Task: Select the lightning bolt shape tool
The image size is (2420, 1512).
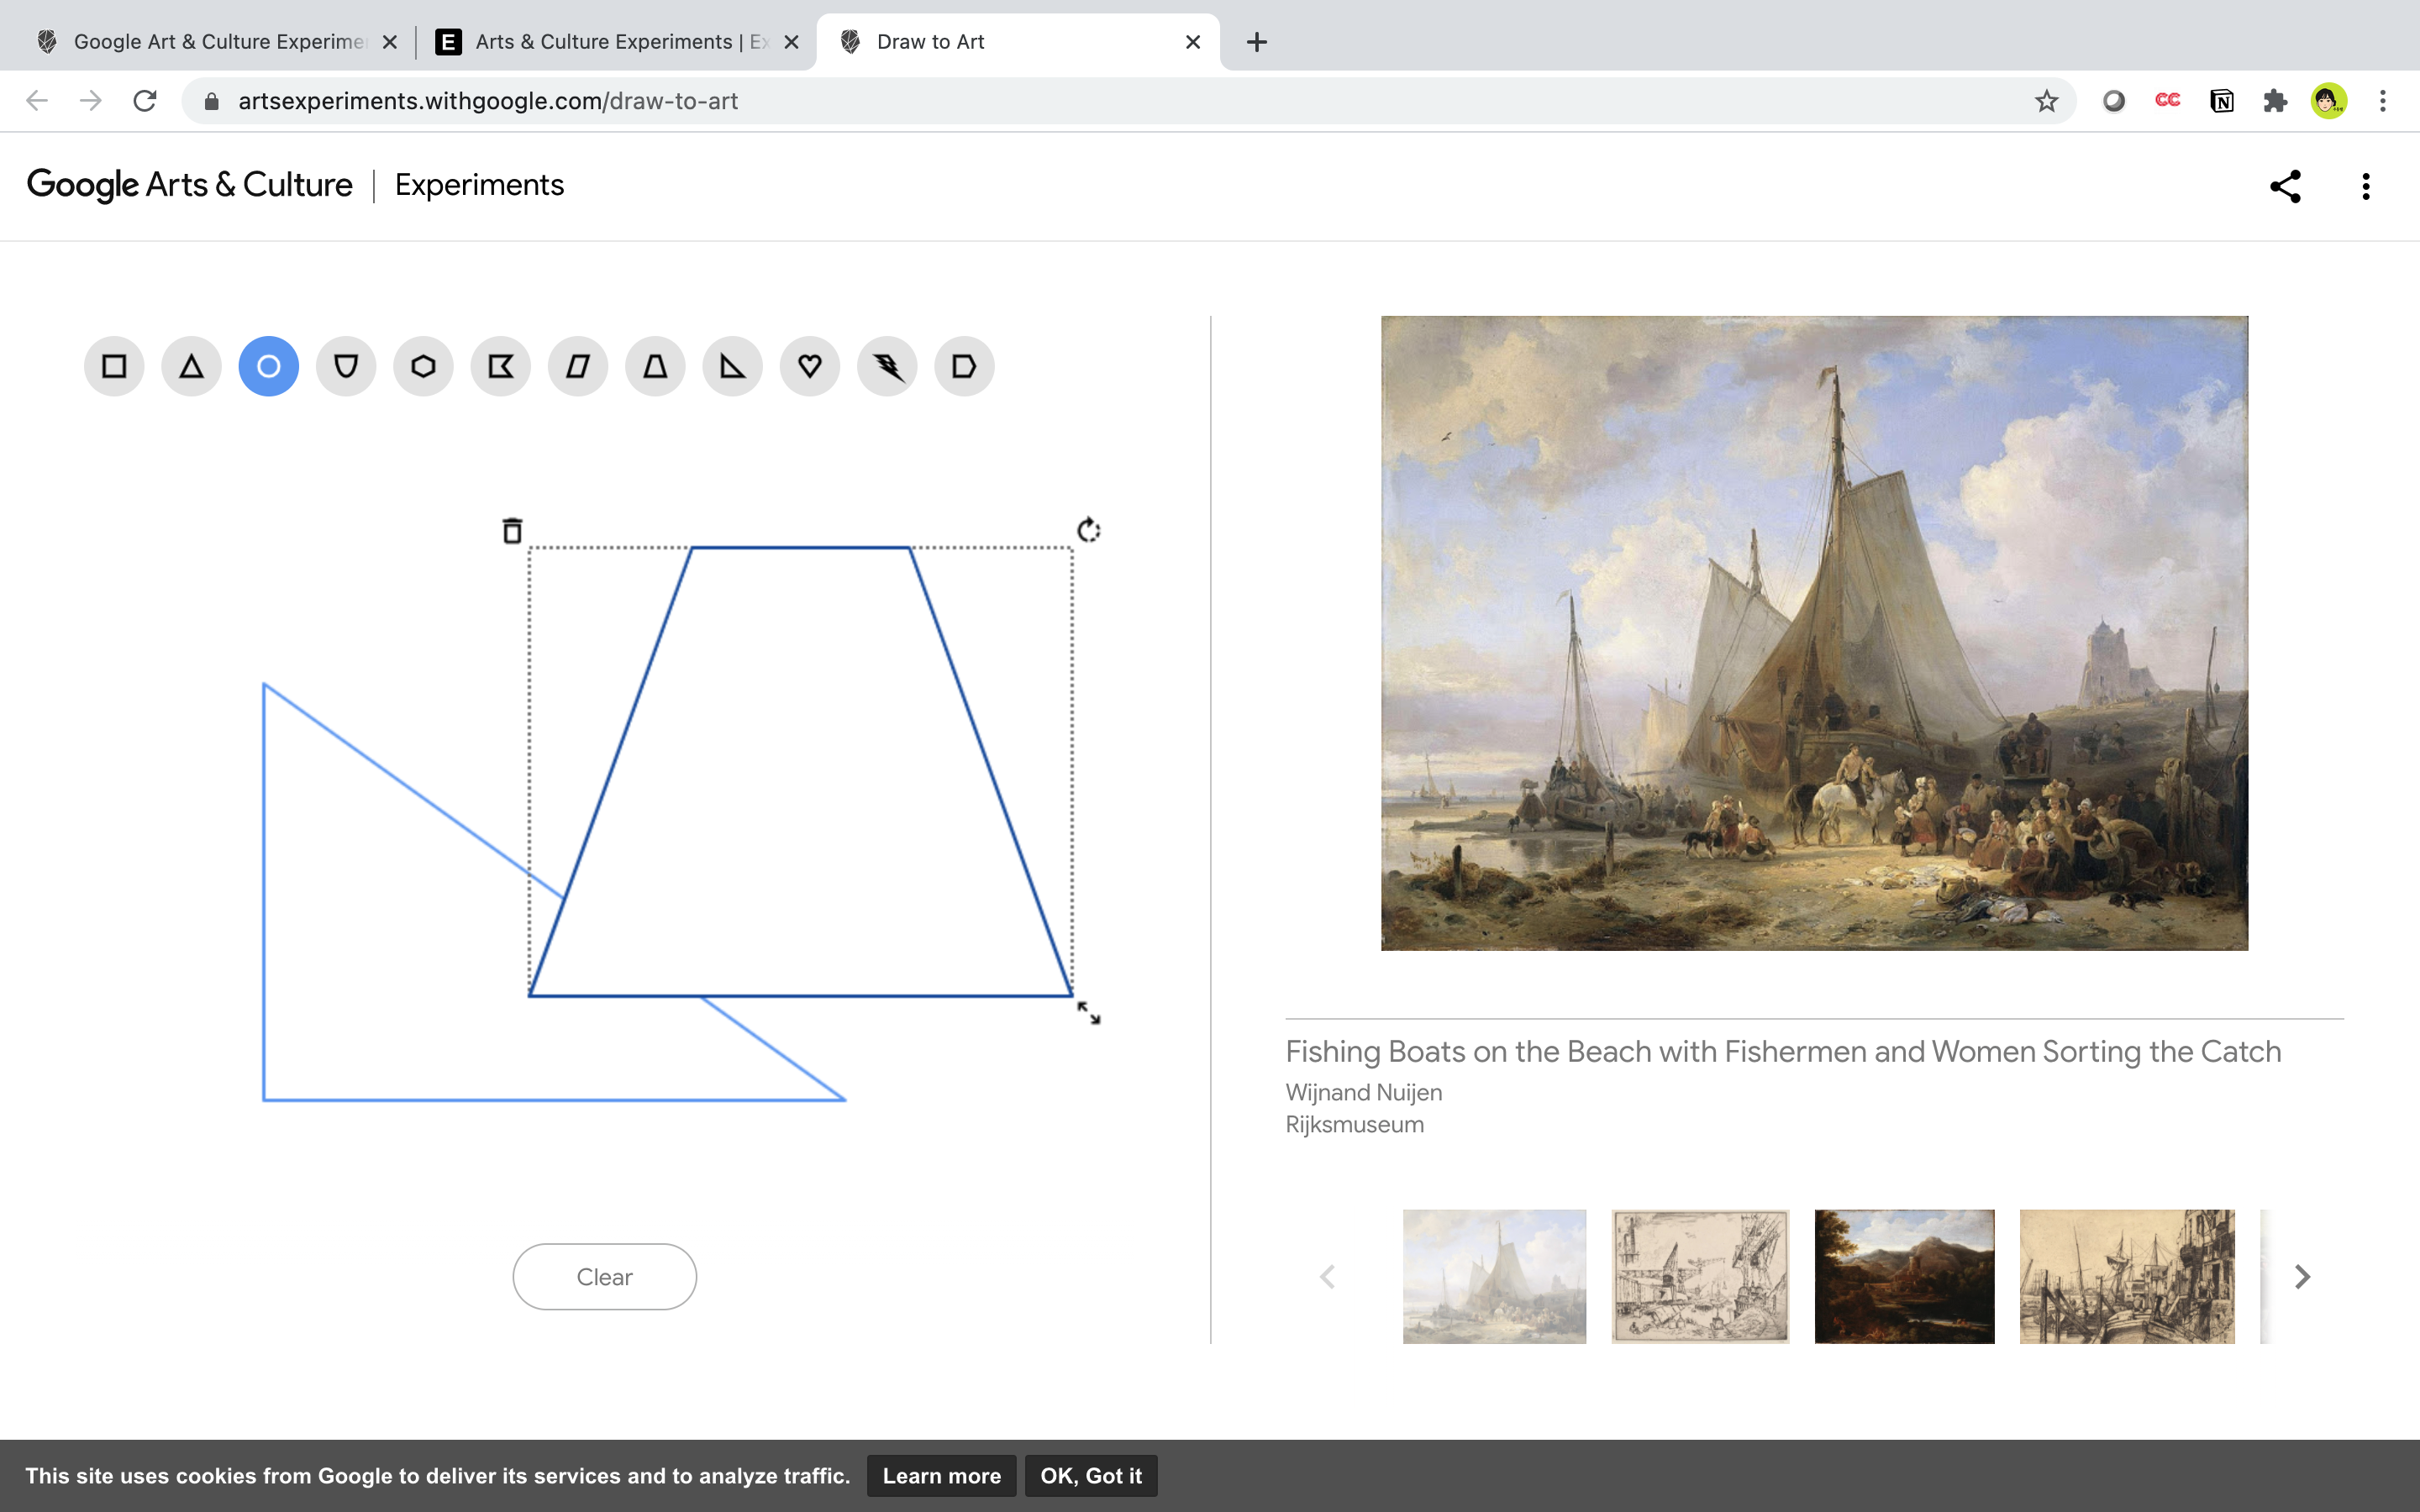Action: [887, 367]
